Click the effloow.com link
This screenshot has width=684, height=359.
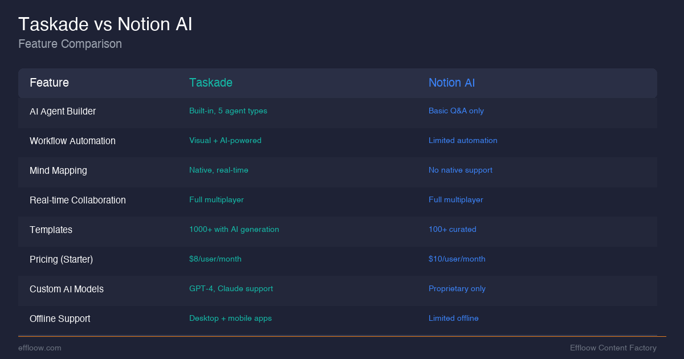(x=40, y=348)
